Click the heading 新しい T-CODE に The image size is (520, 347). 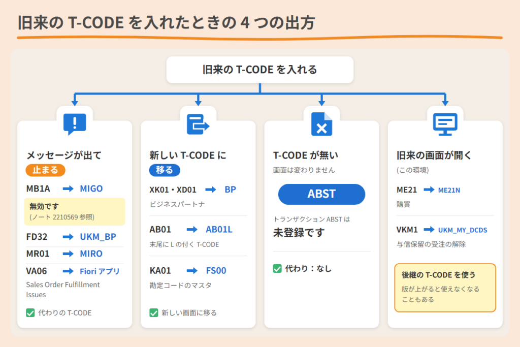pos(188,155)
